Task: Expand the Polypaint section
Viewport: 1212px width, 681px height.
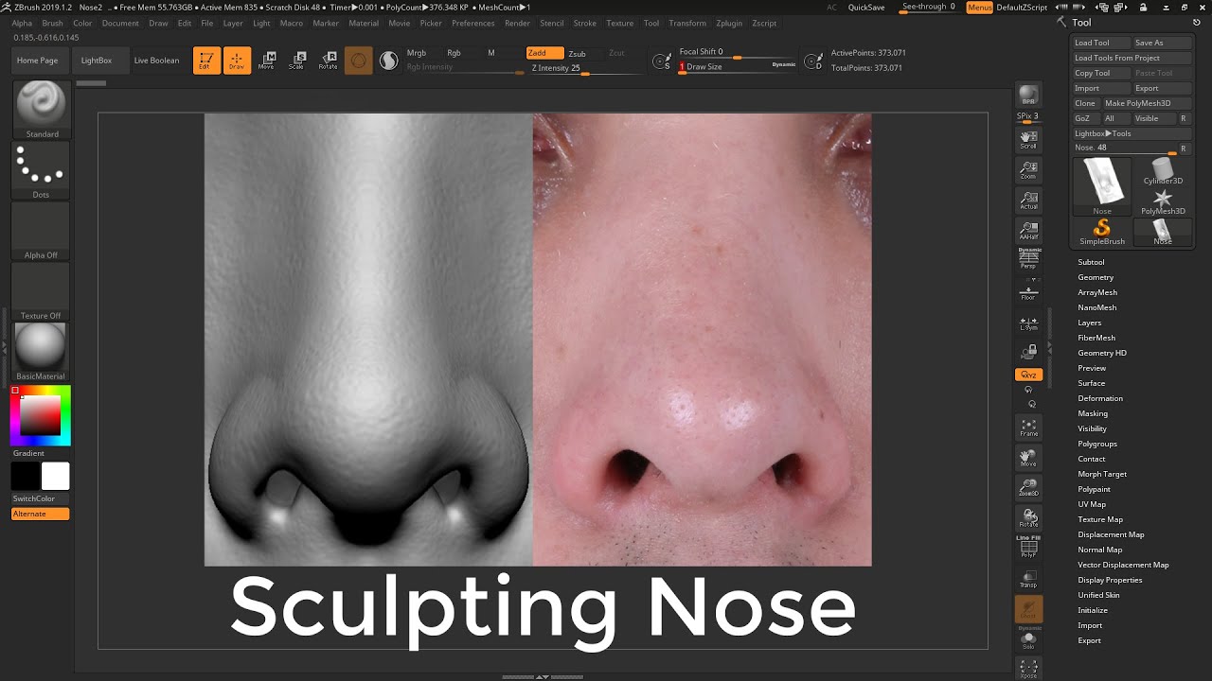Action: click(x=1094, y=489)
